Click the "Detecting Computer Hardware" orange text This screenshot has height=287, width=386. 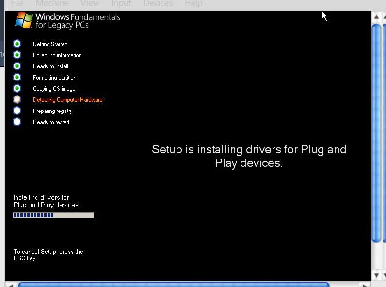coord(68,100)
